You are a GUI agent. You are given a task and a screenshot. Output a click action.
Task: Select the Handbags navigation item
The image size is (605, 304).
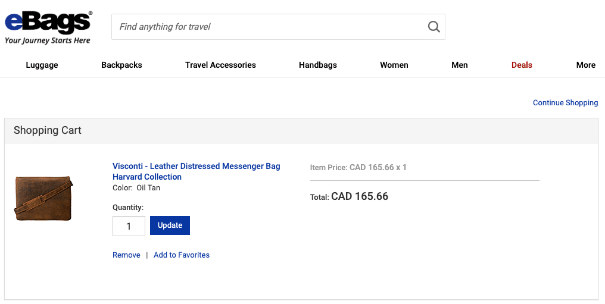pos(317,65)
